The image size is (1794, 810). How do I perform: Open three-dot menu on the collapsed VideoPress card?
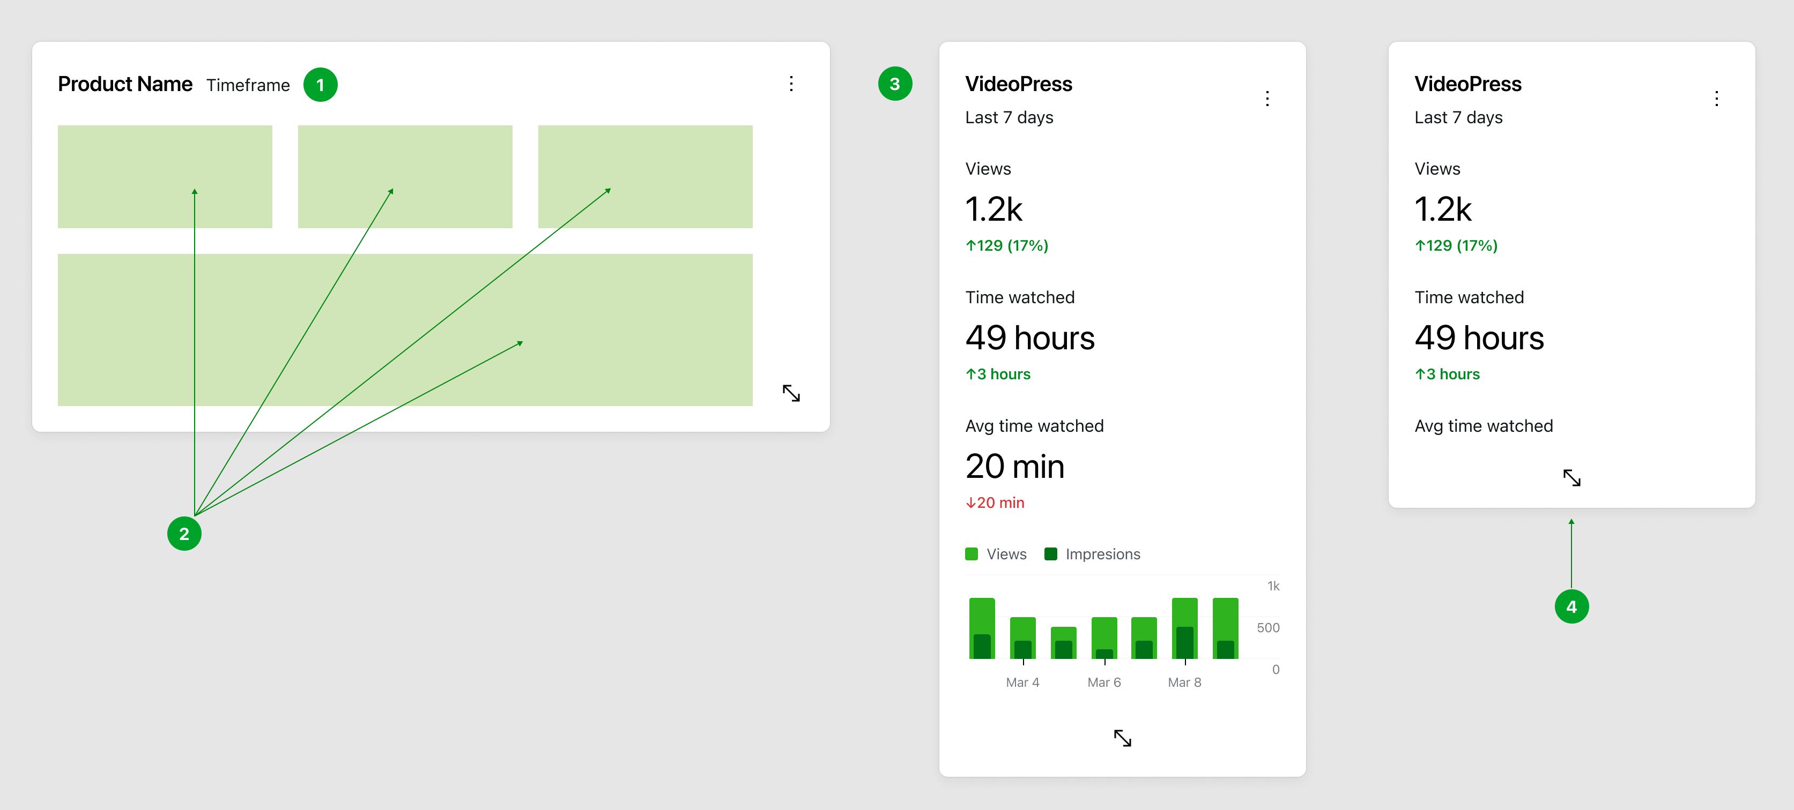[1717, 99]
